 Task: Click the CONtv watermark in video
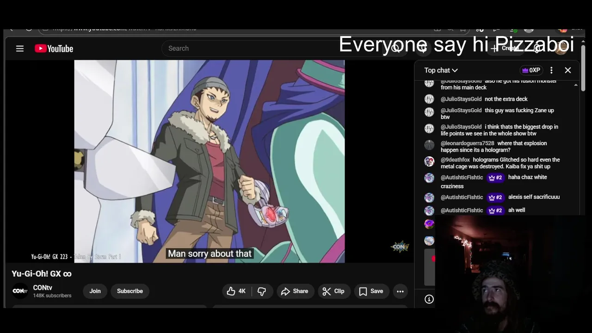tap(400, 247)
